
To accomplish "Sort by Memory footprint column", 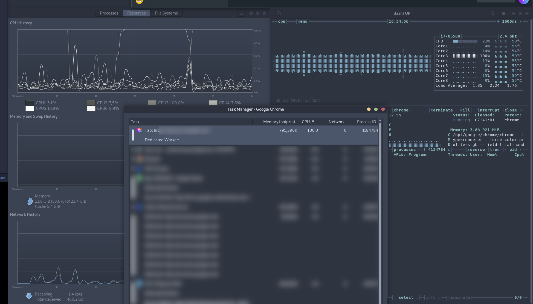I will tap(275, 122).
